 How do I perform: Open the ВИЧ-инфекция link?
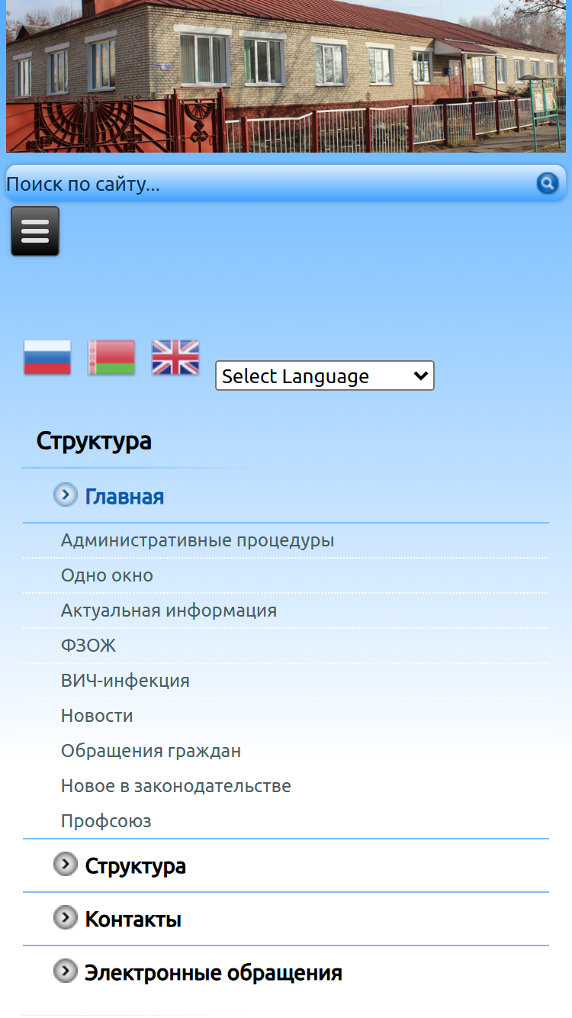tap(125, 681)
